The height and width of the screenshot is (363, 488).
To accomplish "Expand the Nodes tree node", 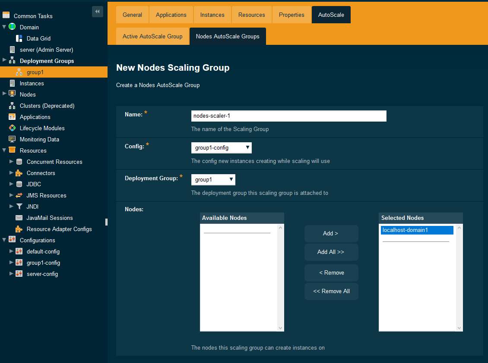I will coord(4,93).
